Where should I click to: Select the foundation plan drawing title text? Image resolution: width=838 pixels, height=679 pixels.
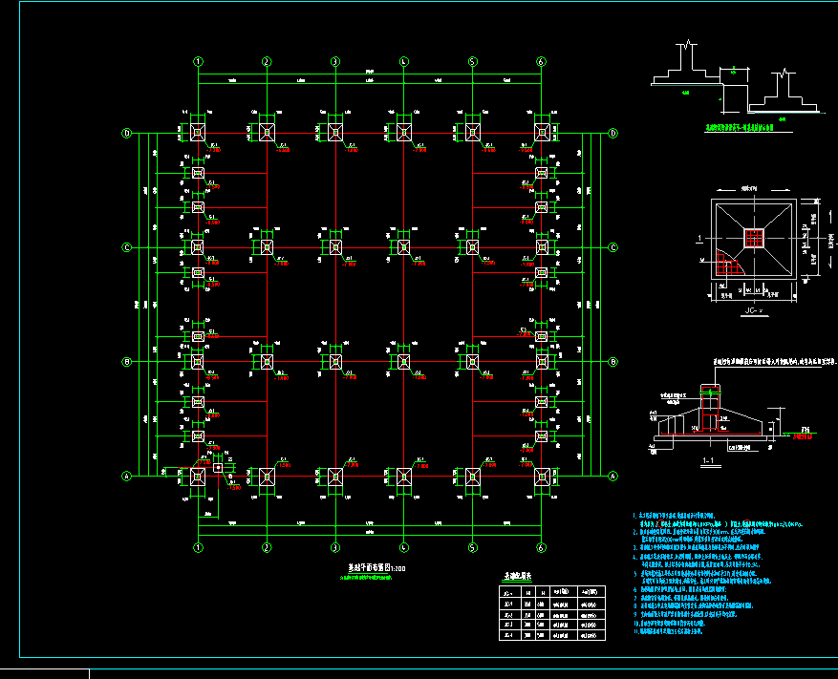(377, 568)
